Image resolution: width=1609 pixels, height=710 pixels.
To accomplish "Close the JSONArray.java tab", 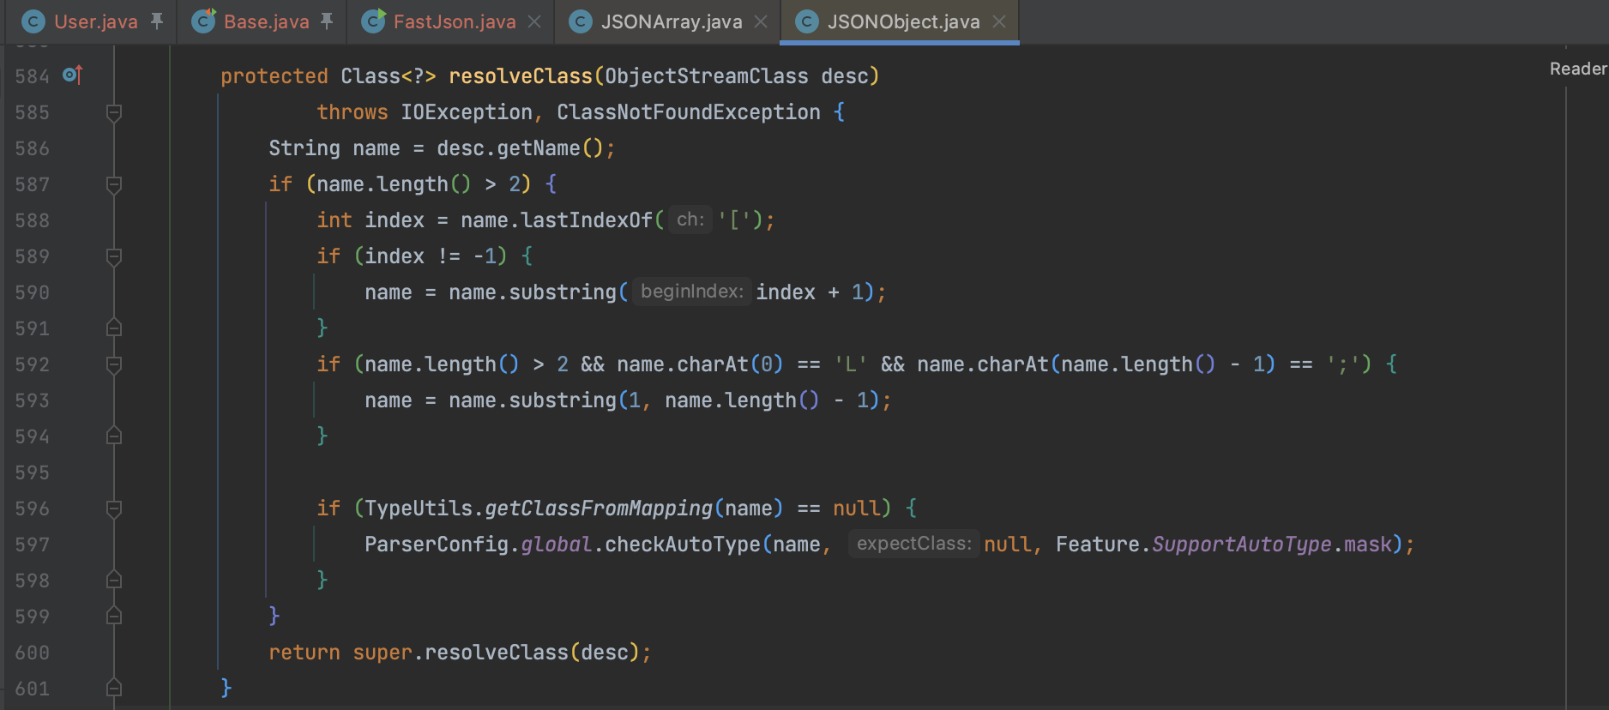I will [x=761, y=21].
